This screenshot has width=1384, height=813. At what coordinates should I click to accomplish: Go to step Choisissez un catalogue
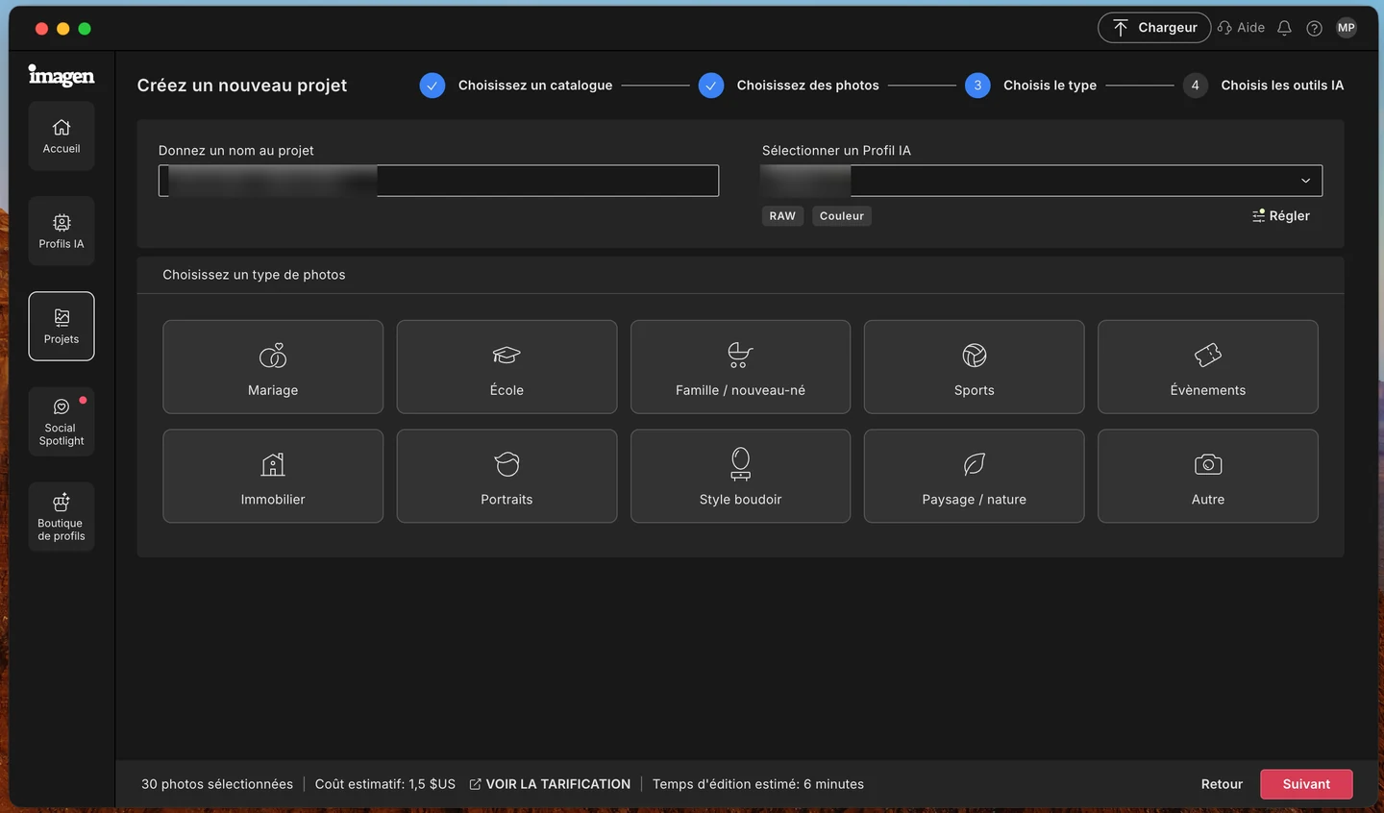click(x=516, y=86)
